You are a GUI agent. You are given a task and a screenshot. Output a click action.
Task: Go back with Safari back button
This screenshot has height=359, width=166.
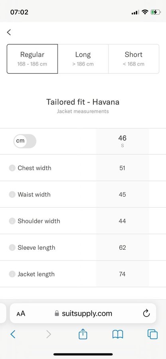pos(13,335)
